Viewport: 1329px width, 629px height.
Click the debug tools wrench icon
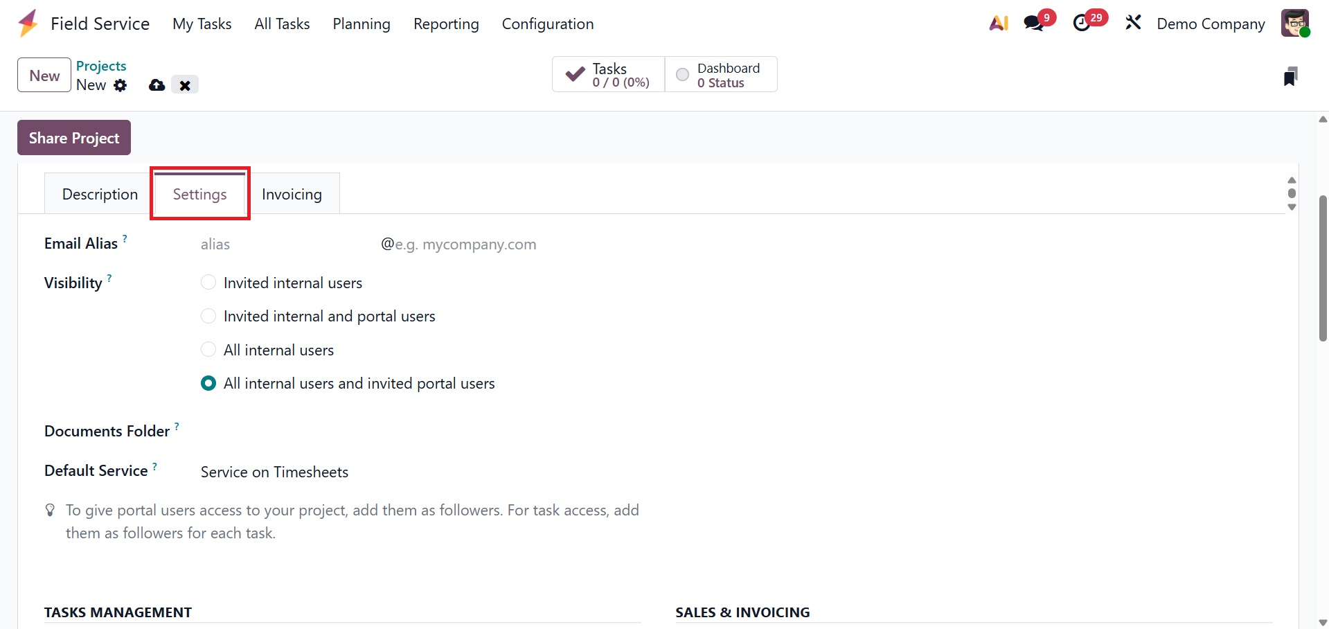coord(1133,24)
